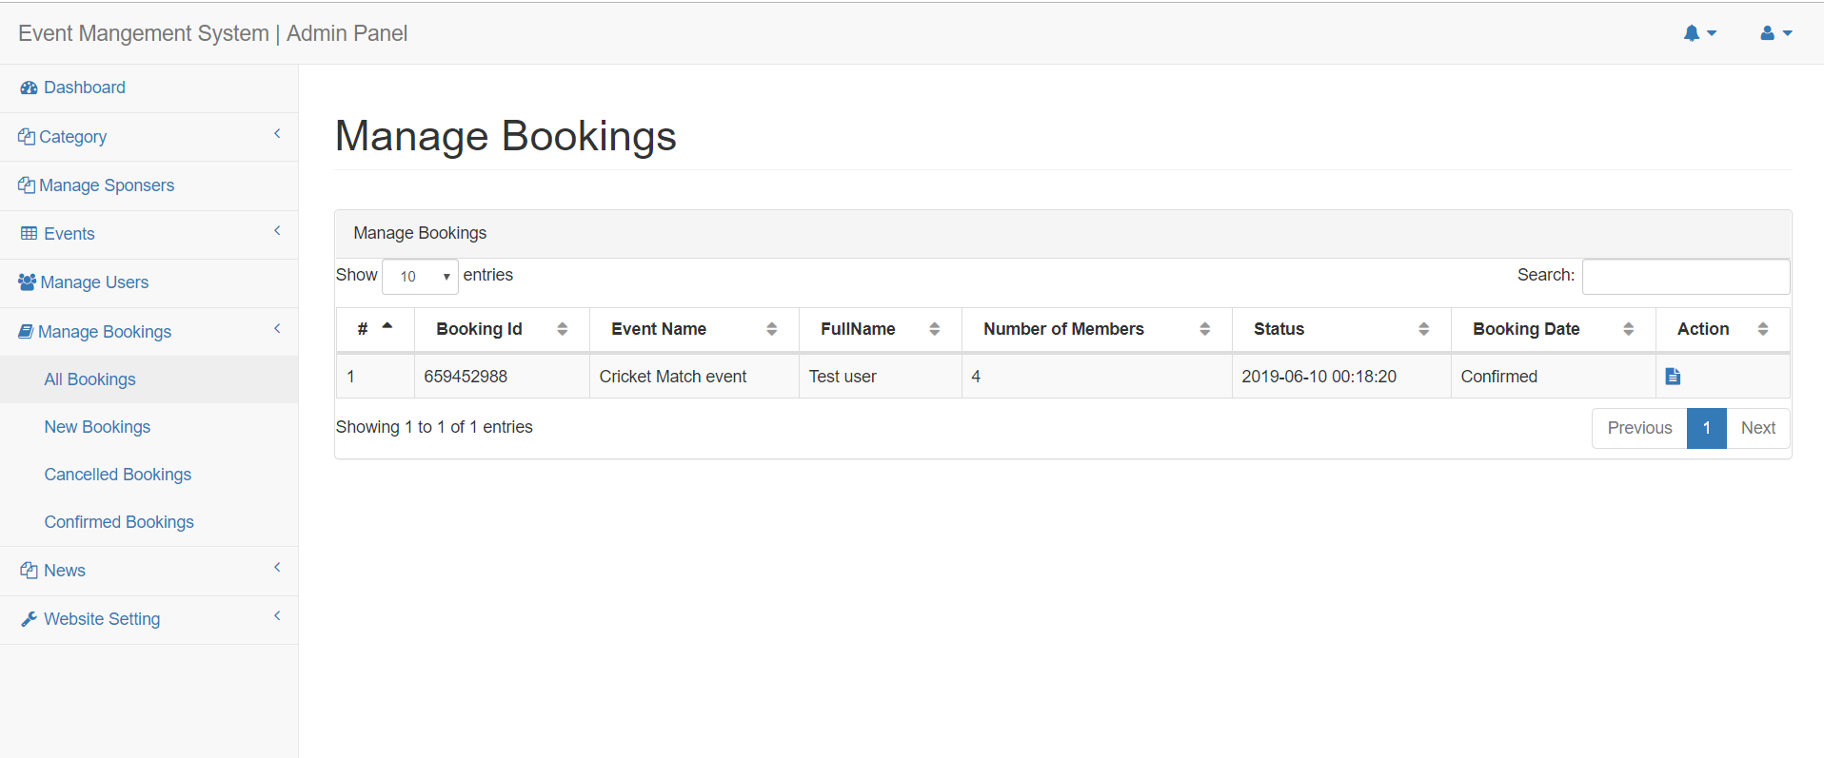
Task: Open New Bookings submenu item
Action: pos(97,427)
